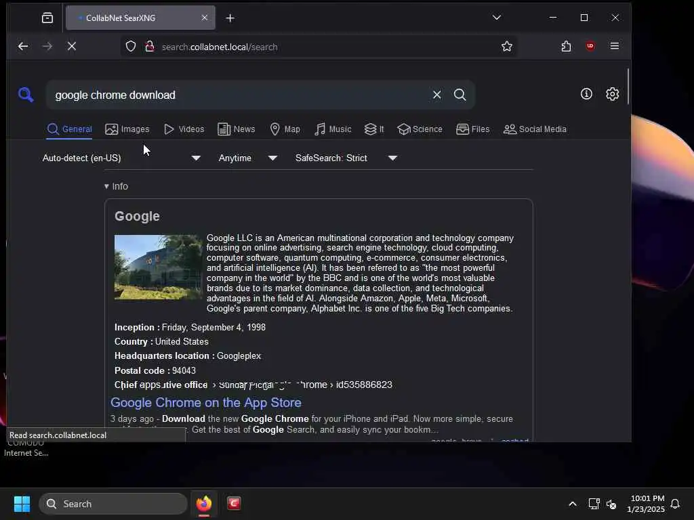Select the General search category

(x=70, y=129)
